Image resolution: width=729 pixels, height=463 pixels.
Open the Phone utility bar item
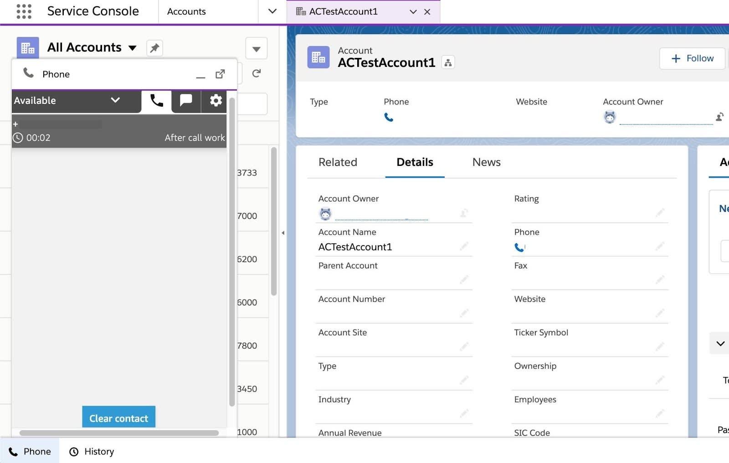[x=30, y=451]
